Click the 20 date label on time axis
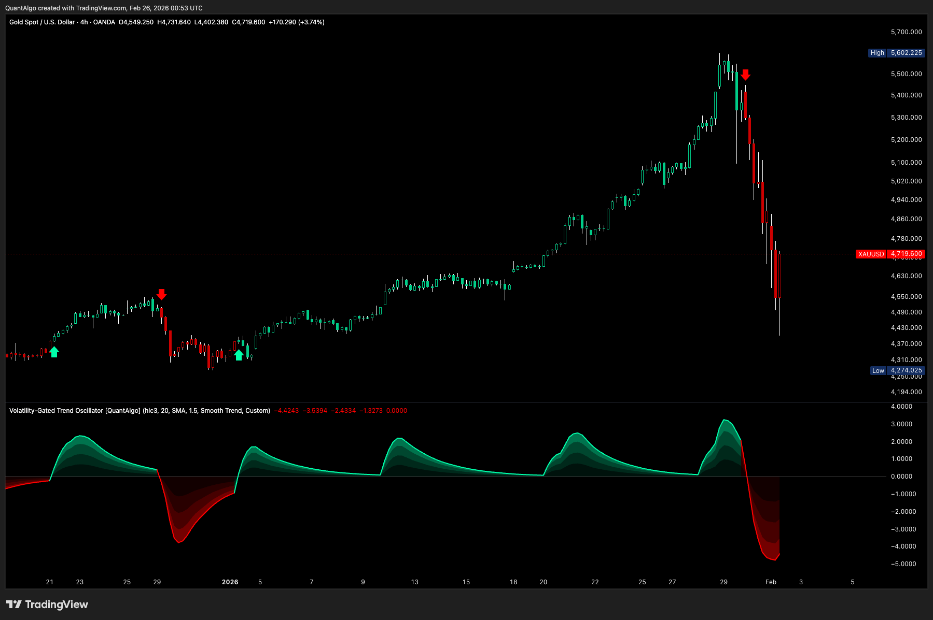The width and height of the screenshot is (933, 620). tap(544, 582)
